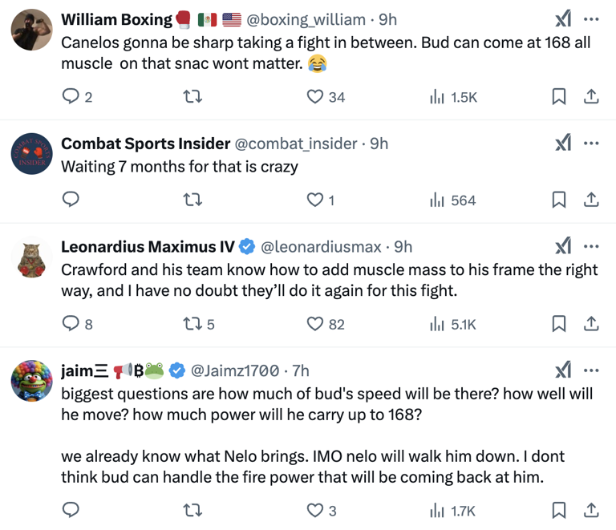
Task: Repost Leonardius Maximus IV's tweet
Action: pos(192,324)
